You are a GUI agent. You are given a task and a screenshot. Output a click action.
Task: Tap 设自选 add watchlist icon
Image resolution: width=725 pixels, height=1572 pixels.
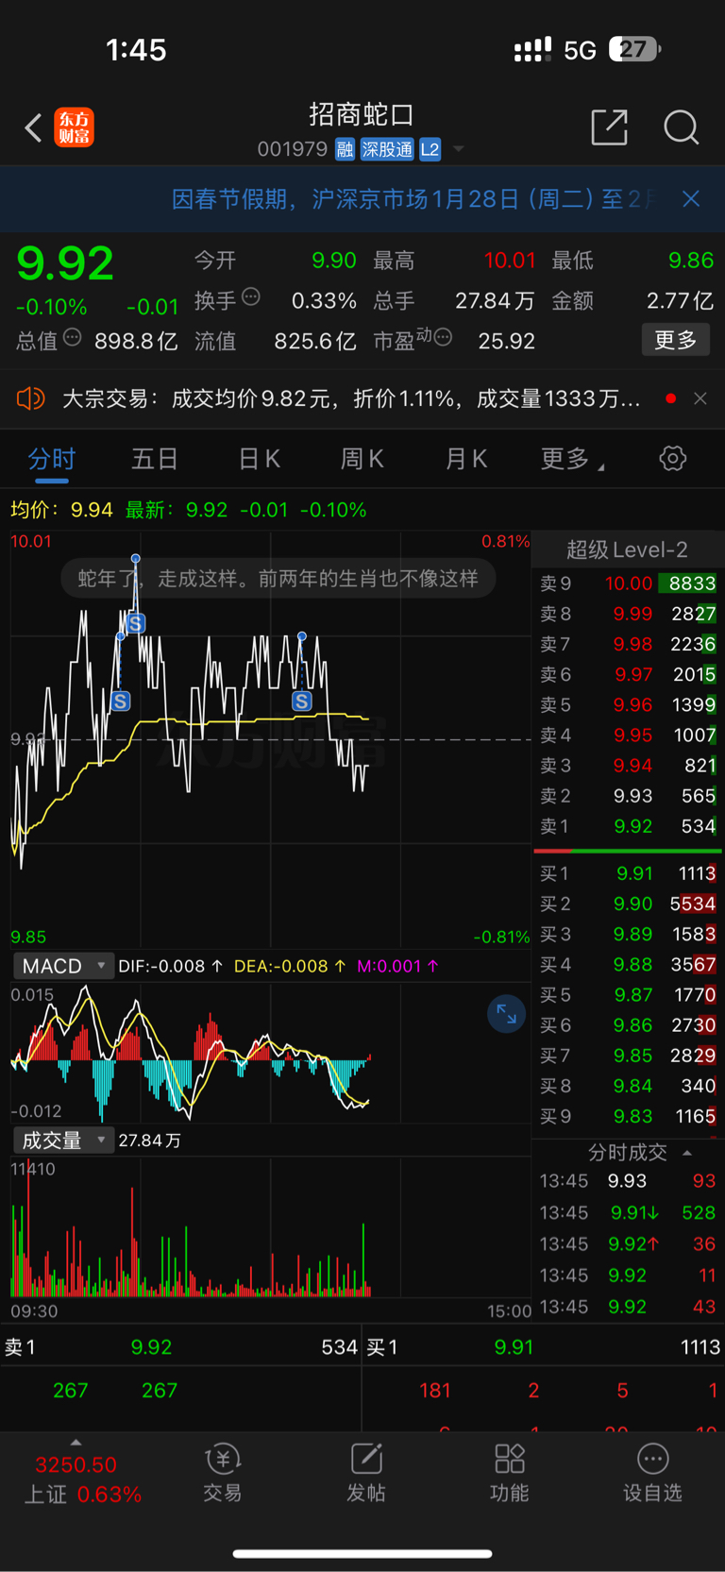(x=653, y=1472)
